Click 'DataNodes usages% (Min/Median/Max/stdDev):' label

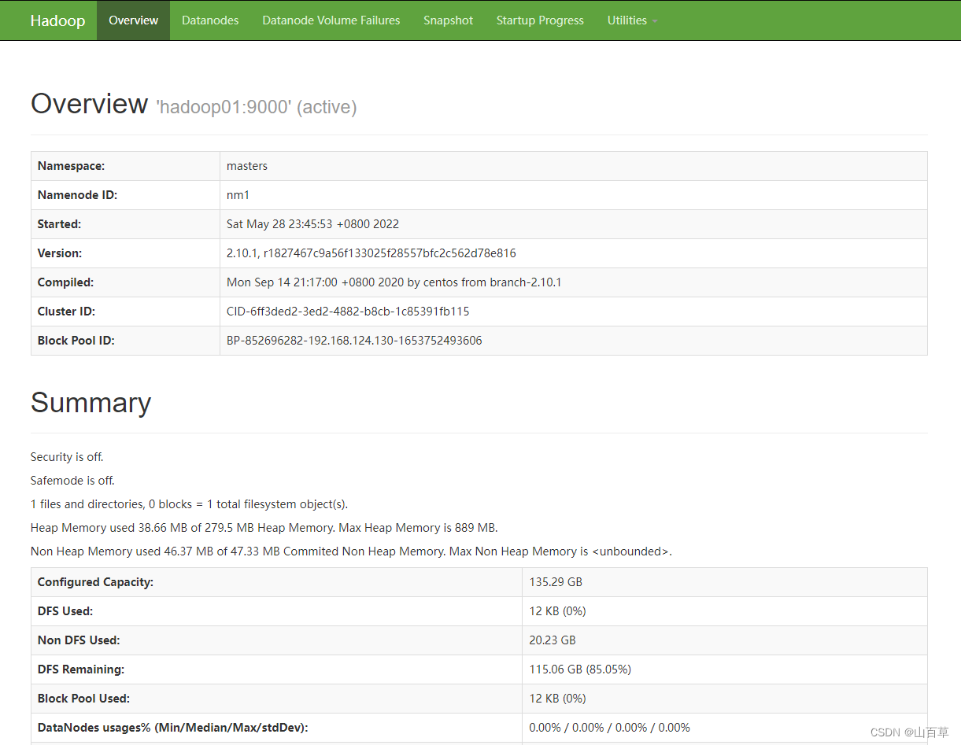172,728
